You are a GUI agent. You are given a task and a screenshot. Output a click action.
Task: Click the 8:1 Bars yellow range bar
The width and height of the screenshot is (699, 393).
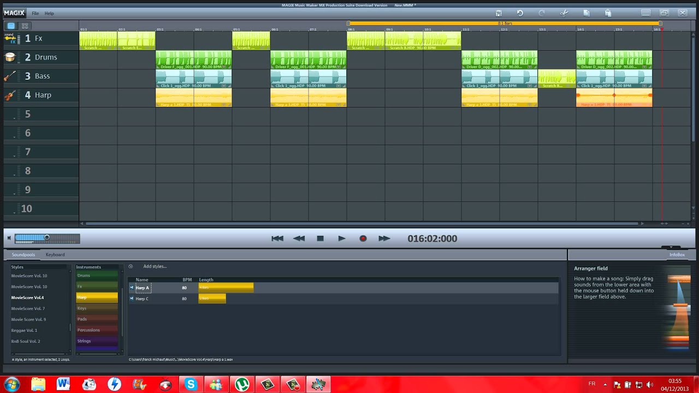tap(504, 23)
